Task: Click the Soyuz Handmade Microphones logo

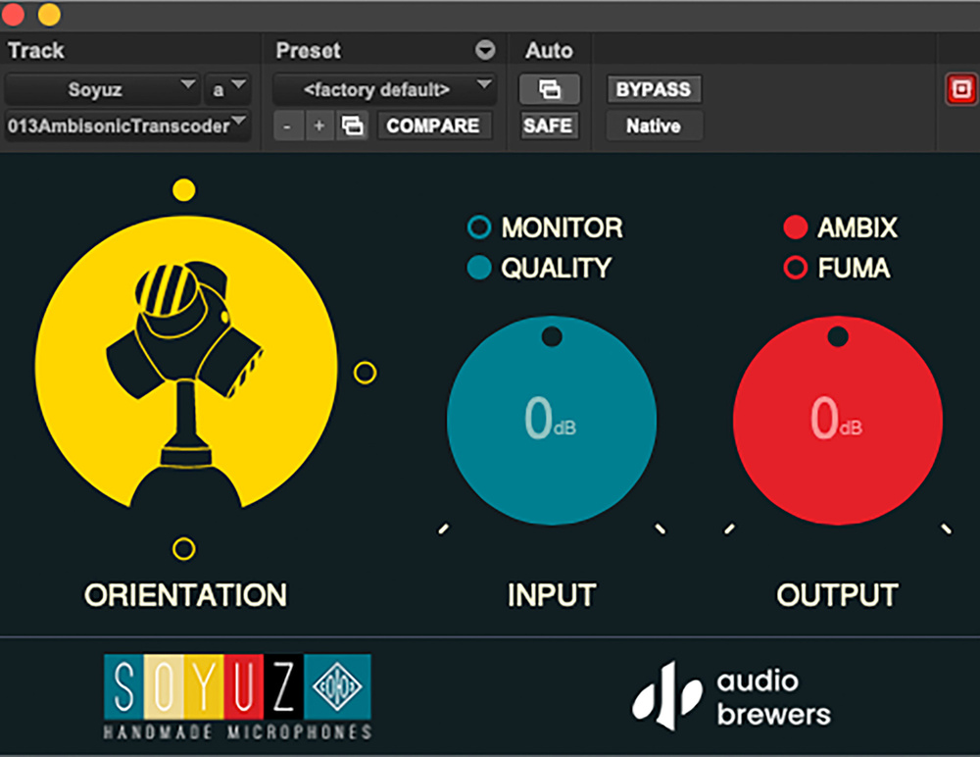Action: 238,696
